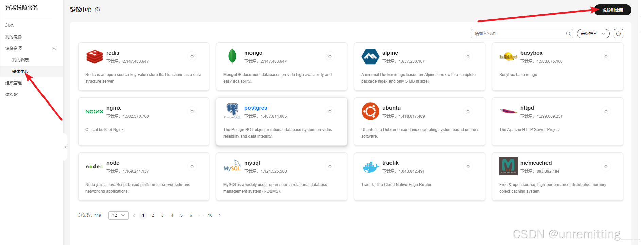Screen dimensions: 641x245
Task: Open the mysql image title
Action: point(252,163)
